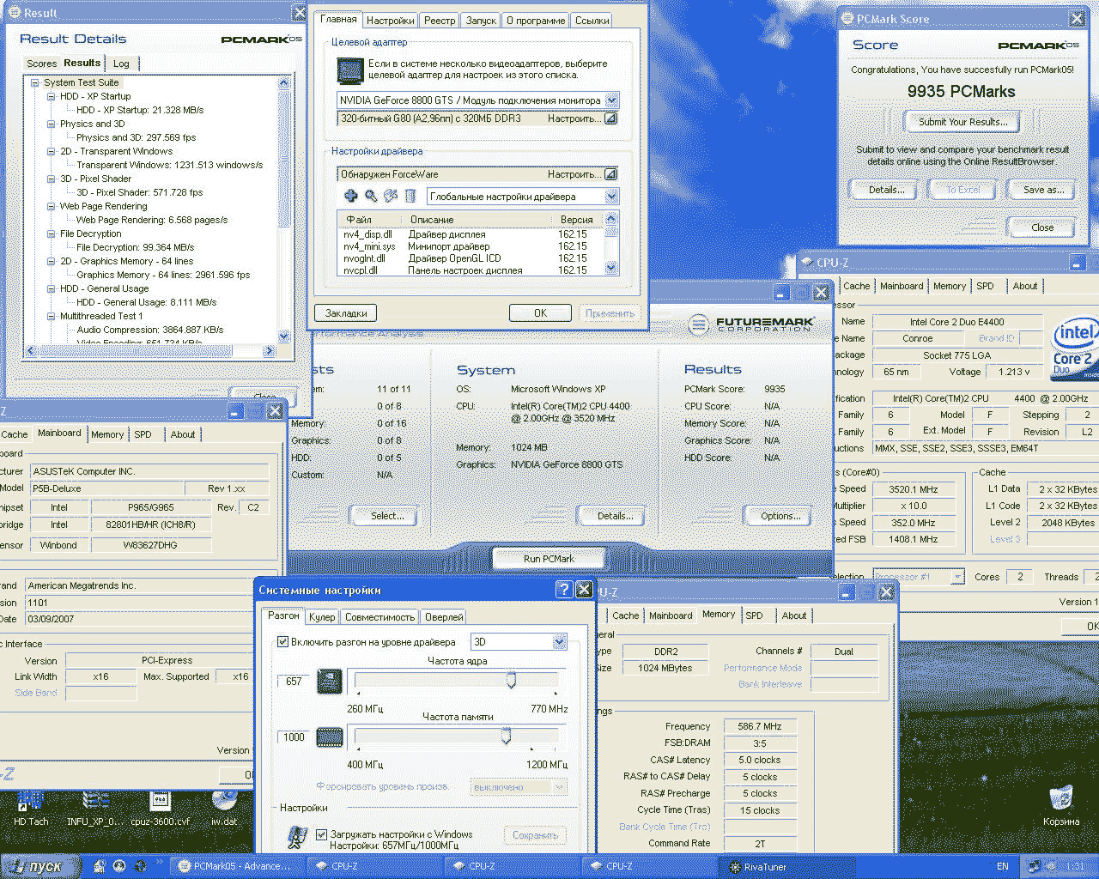Image resolution: width=1099 pixels, height=879 pixels.
Task: Collapse Web Page Rendering tree node
Action: click(x=52, y=207)
